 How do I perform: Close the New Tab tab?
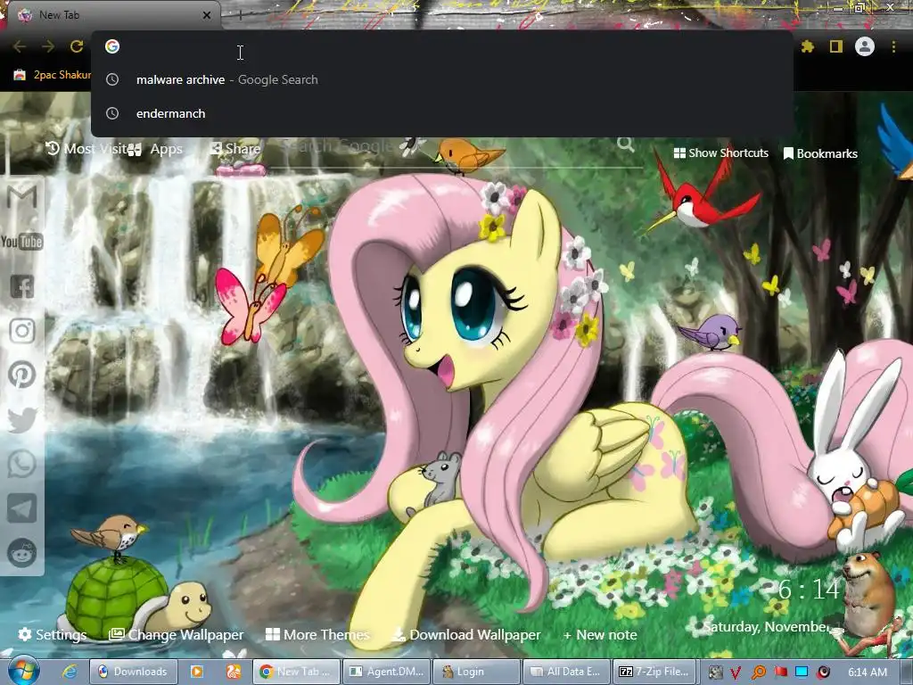click(207, 15)
